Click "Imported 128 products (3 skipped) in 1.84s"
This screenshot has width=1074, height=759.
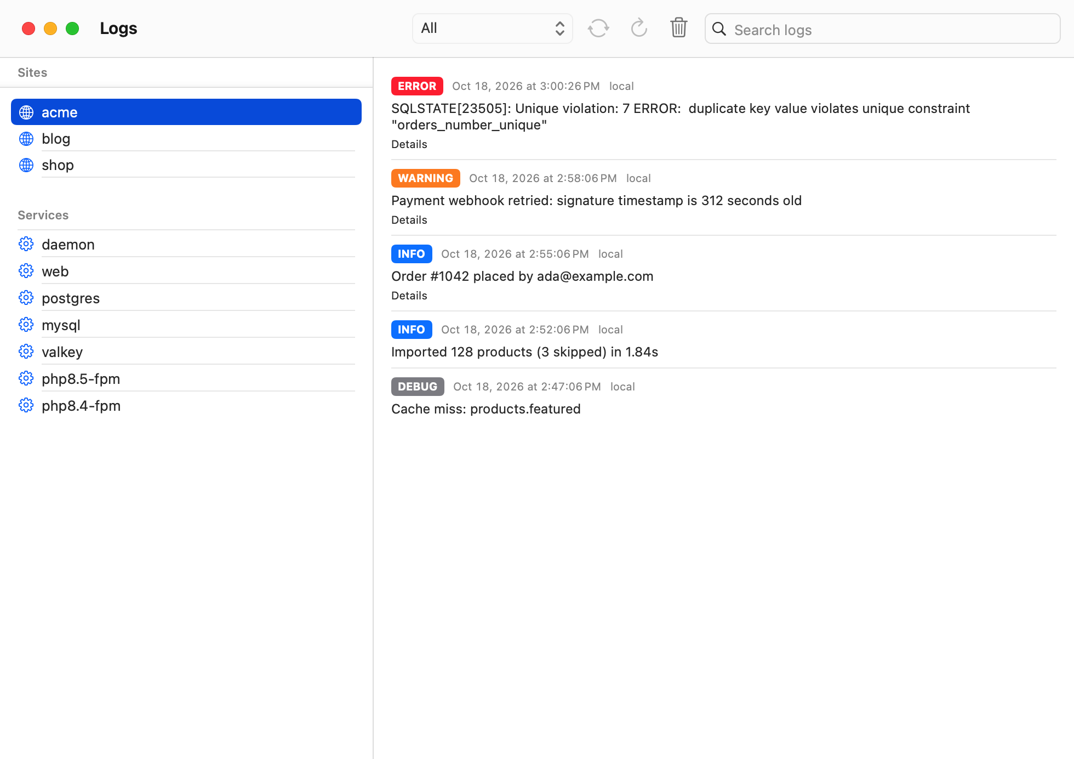525,352
